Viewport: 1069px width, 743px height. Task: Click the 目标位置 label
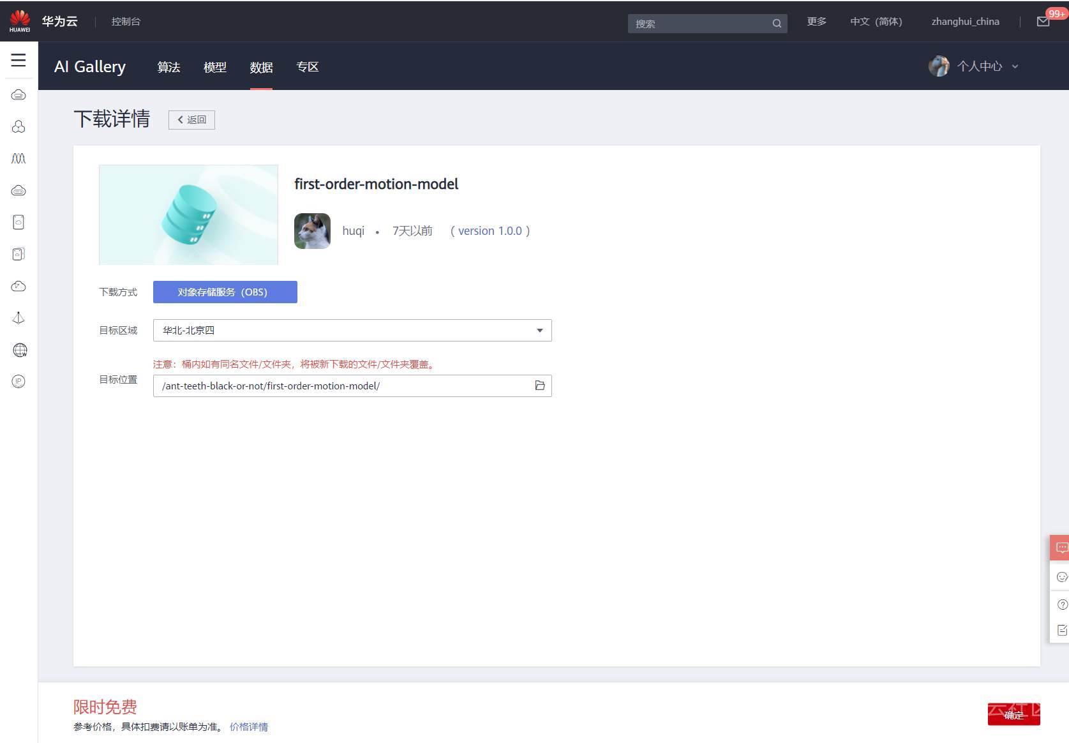[x=118, y=380]
